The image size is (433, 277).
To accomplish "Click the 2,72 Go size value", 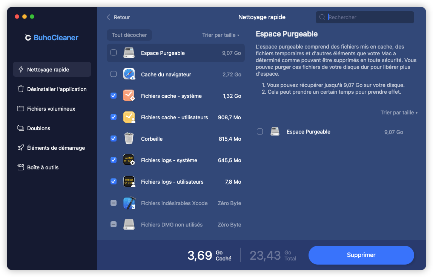I will (232, 75).
